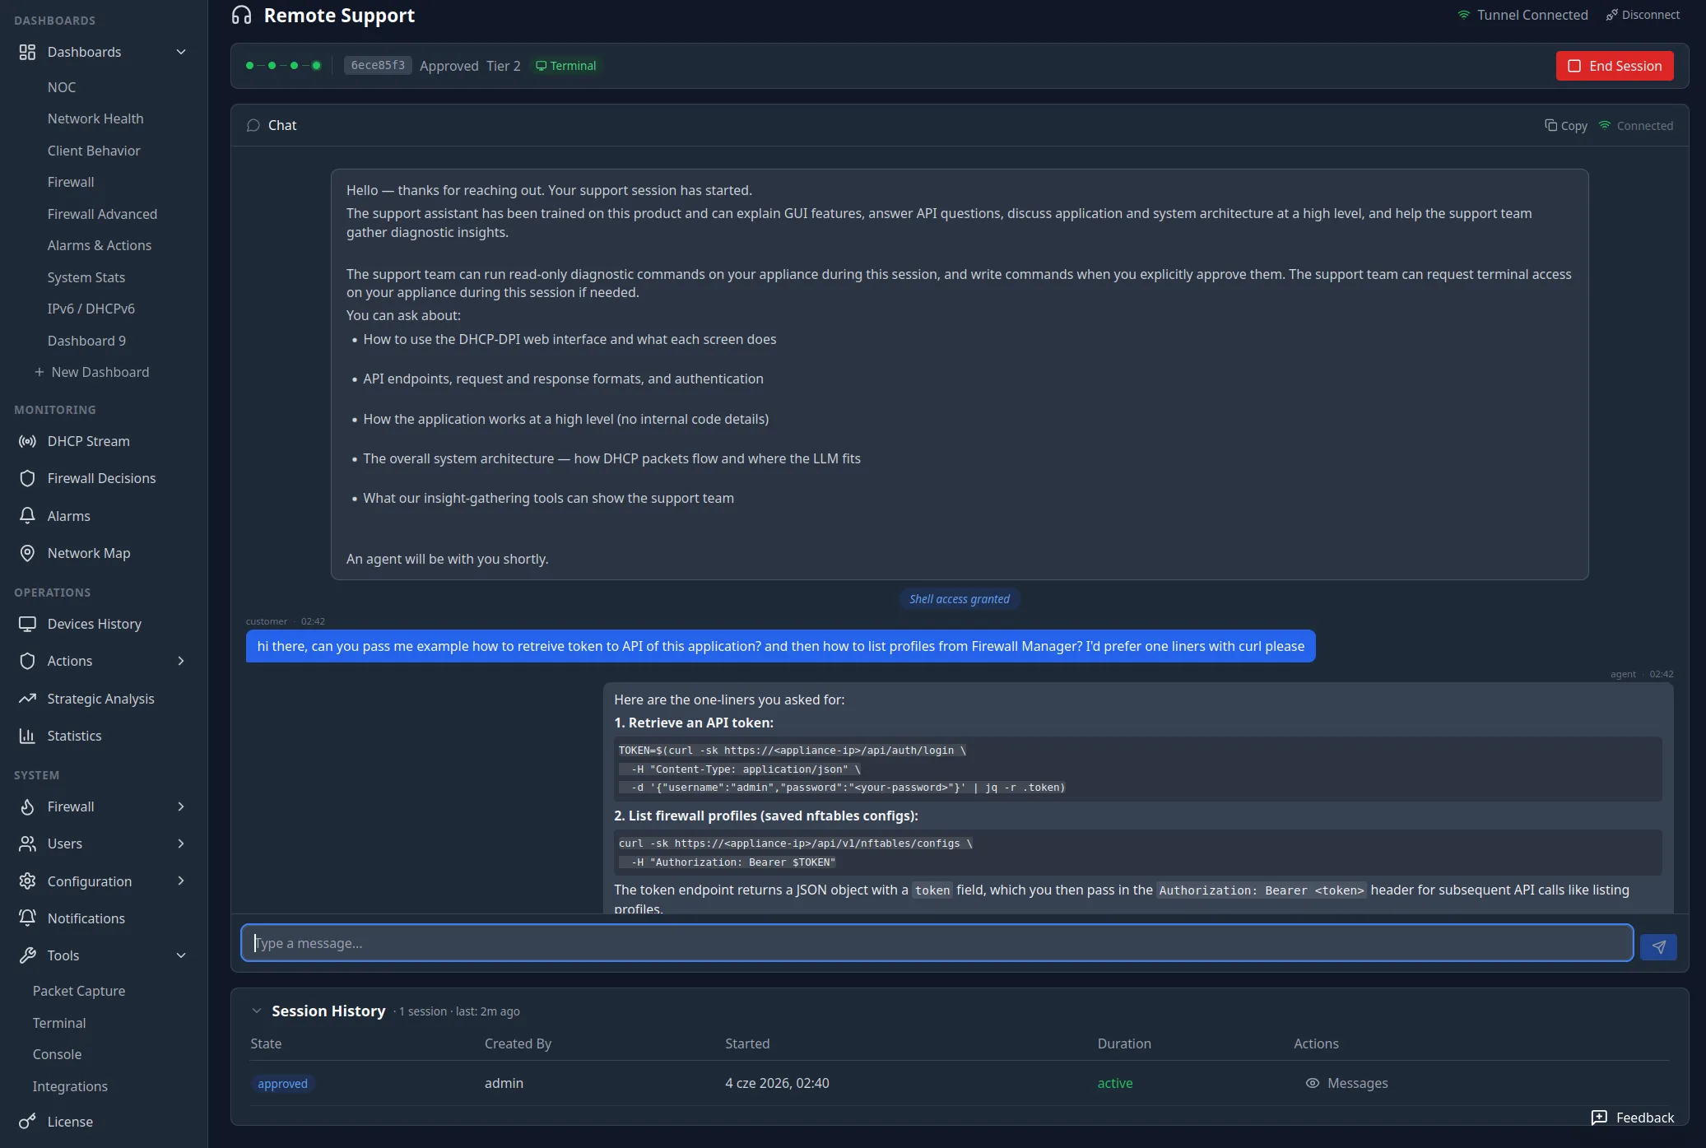This screenshot has height=1148, width=1706.
Task: Click the approved state badge
Action: tap(282, 1084)
